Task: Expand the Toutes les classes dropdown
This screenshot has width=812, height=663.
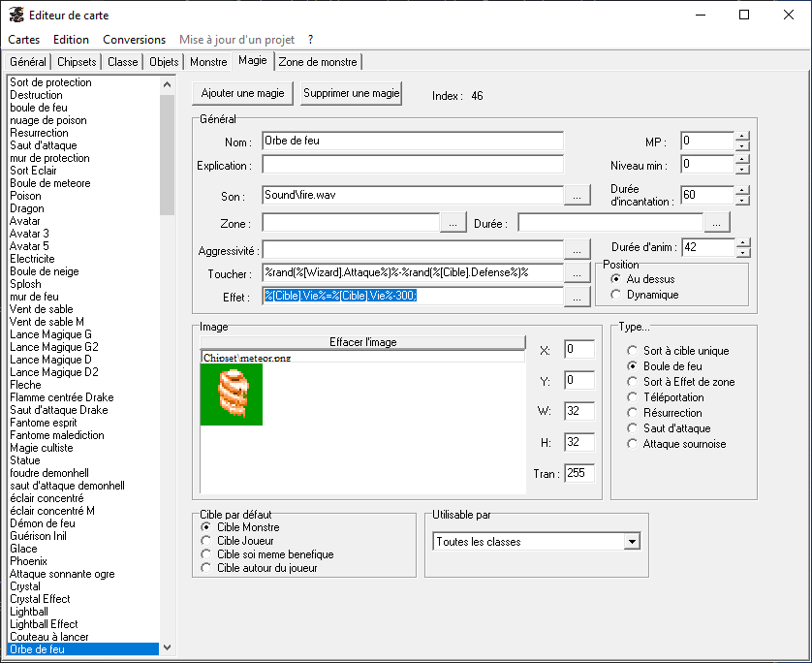Action: point(632,542)
